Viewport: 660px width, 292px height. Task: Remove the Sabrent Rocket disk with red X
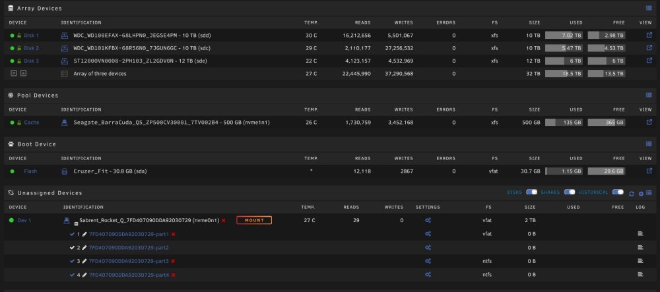pos(224,220)
